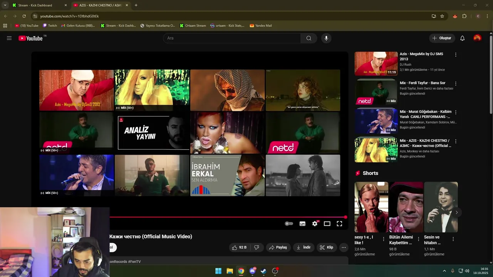The width and height of the screenshot is (493, 277).
Task: Open the 'sexy t-x, I like !' short
Action: (x=371, y=207)
